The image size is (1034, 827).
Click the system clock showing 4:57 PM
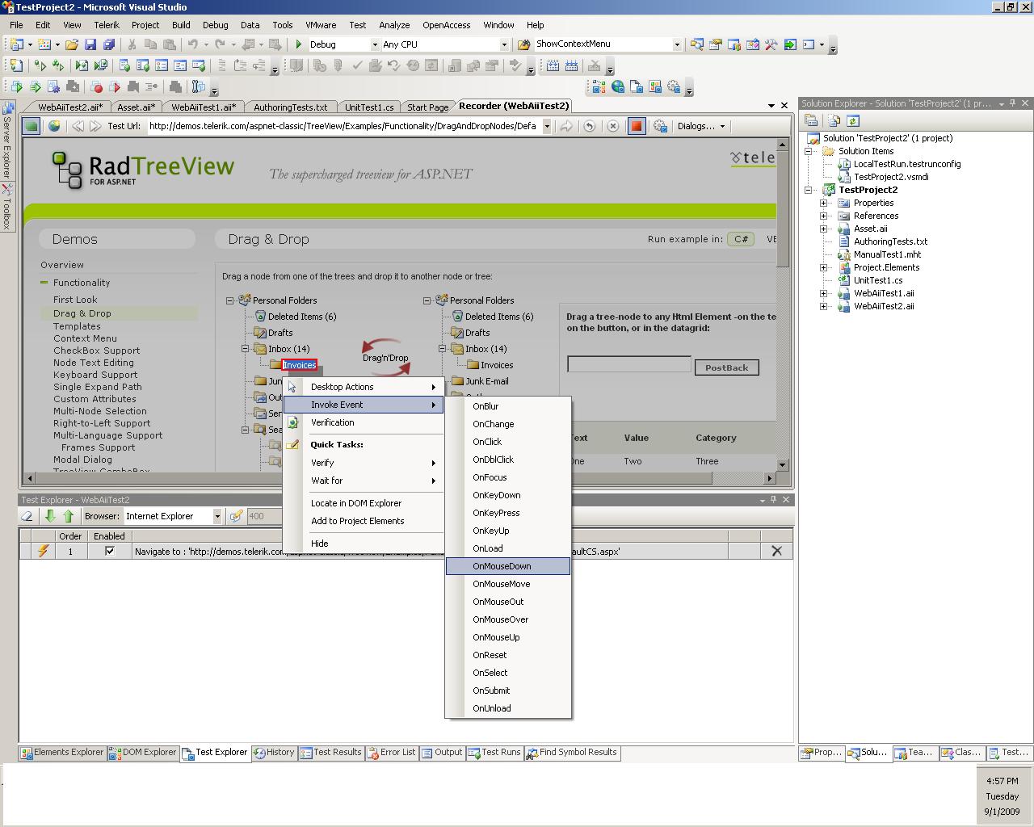(1002, 781)
